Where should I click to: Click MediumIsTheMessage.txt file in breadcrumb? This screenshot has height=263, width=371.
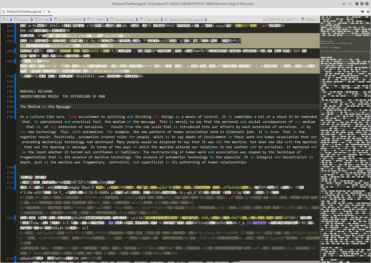click(186, 19)
